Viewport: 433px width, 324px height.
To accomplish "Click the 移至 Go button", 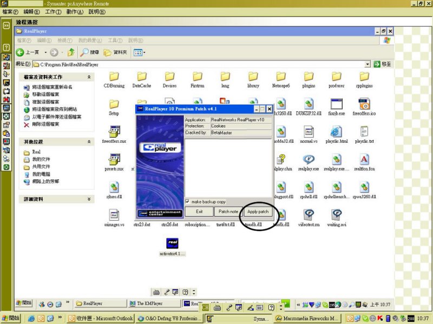I will 382,64.
